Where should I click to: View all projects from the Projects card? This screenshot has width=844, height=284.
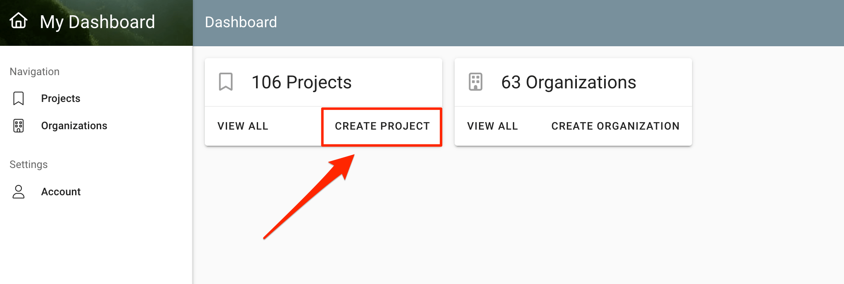point(243,126)
